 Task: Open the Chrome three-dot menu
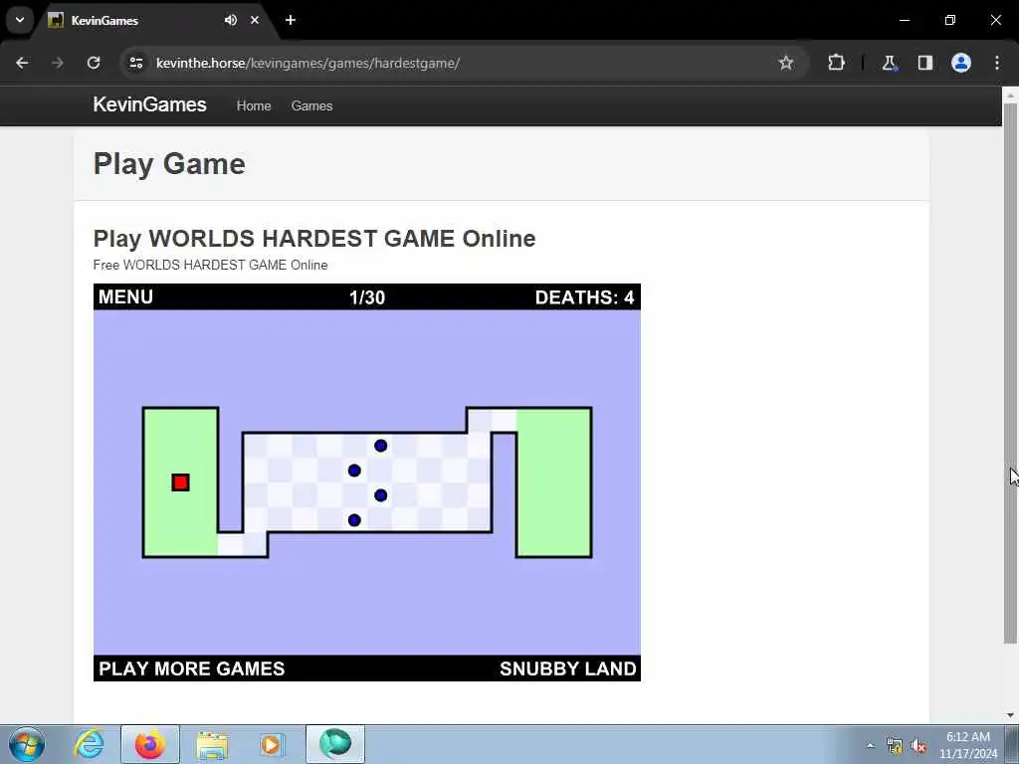tap(997, 63)
